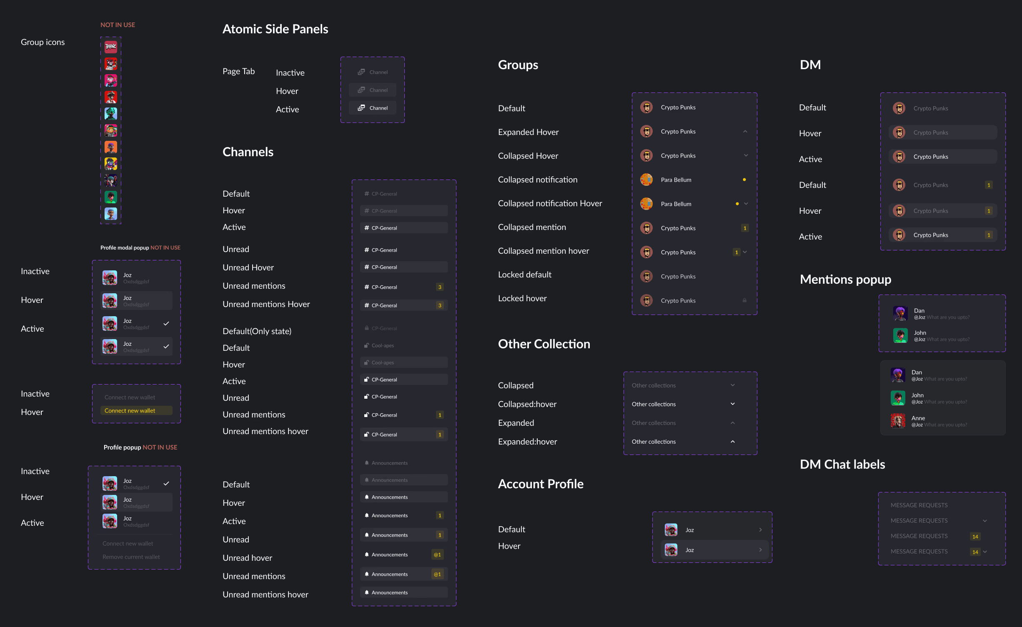Click Anne's avatar in mentions list
Viewport: 1022px width, 627px height.
898,421
